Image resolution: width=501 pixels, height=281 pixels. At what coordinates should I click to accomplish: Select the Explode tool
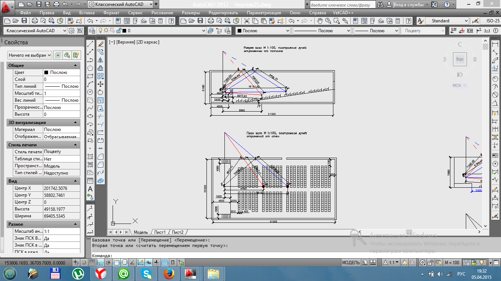tap(101, 181)
